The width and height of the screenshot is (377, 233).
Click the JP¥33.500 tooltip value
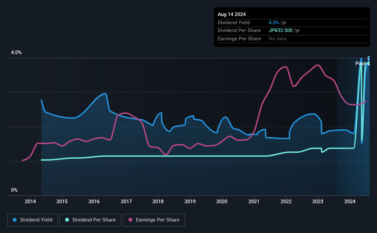[281, 31]
